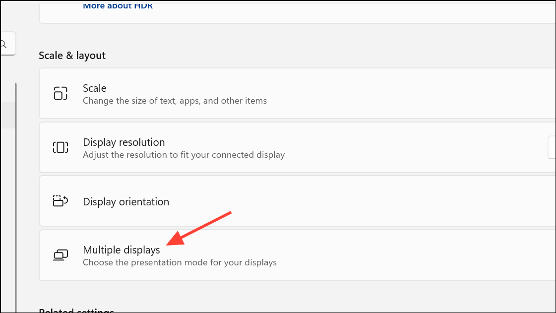Open the Display resolution dropdown at right edge
Viewport: 556px width, 313px height.
552,148
